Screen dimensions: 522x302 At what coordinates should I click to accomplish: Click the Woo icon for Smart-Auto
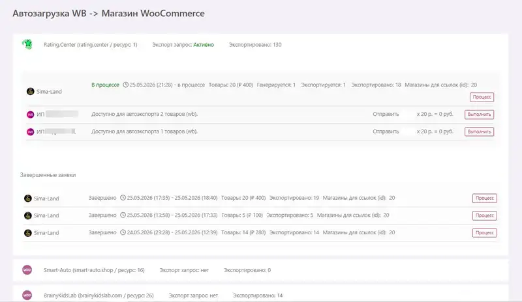click(27, 269)
